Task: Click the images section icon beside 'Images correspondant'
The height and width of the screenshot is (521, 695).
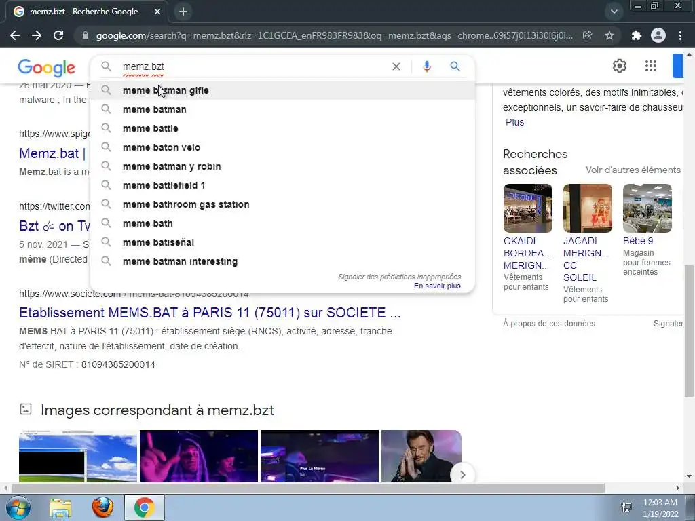Action: click(26, 409)
